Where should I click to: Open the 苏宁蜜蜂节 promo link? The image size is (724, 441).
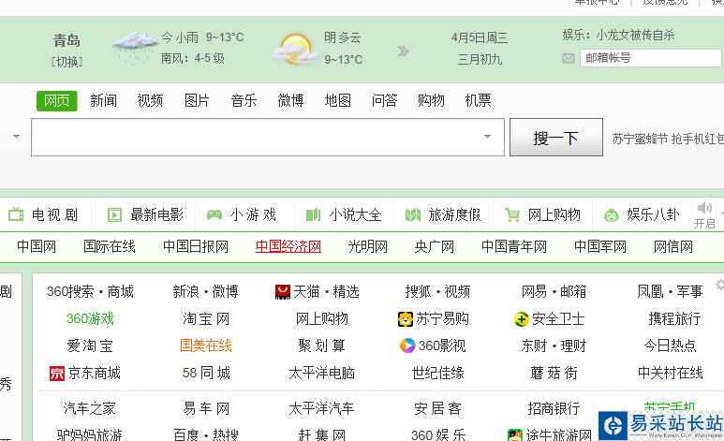point(641,139)
